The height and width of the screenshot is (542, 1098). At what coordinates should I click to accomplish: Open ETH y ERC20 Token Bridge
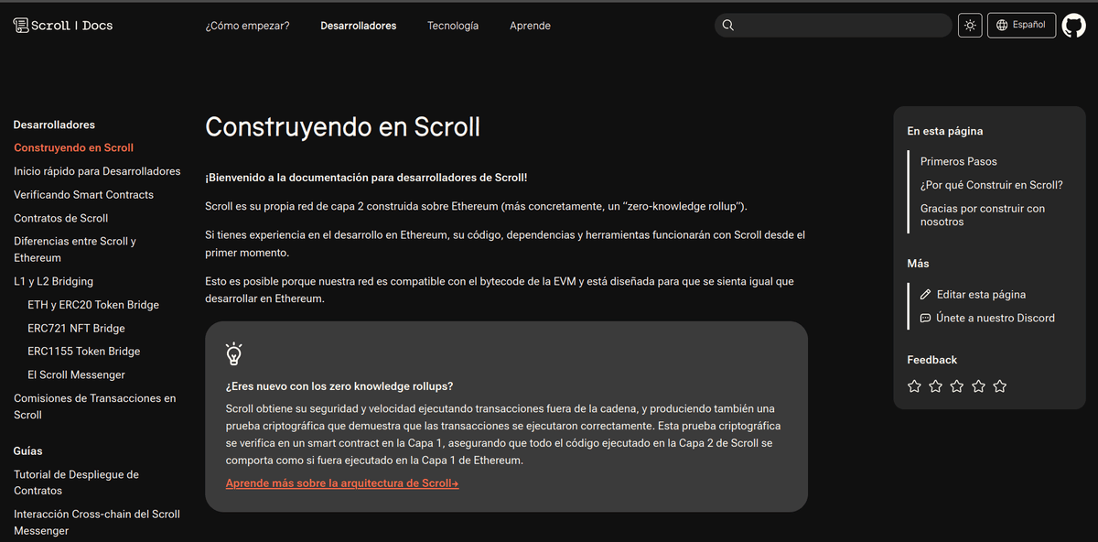tap(93, 305)
